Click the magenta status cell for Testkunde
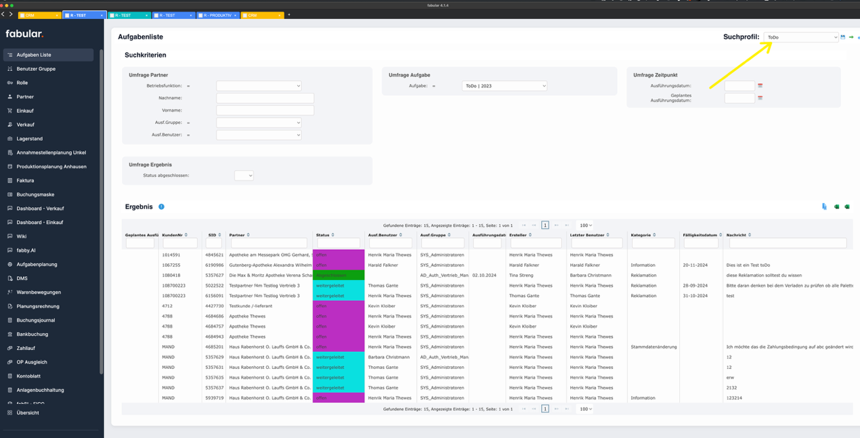The image size is (860, 438). 339,306
